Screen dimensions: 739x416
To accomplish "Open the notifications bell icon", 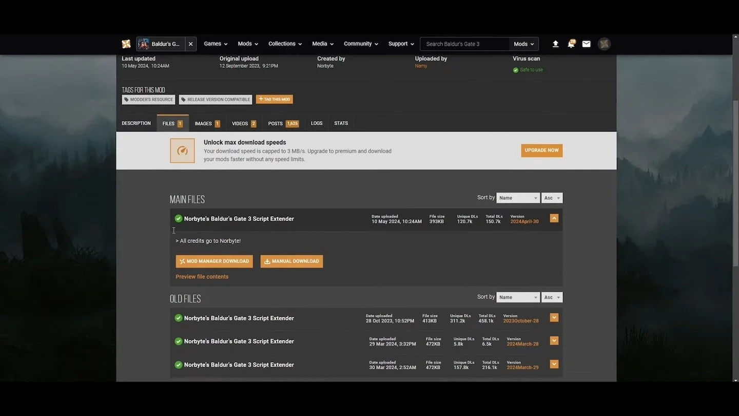I will pos(571,44).
